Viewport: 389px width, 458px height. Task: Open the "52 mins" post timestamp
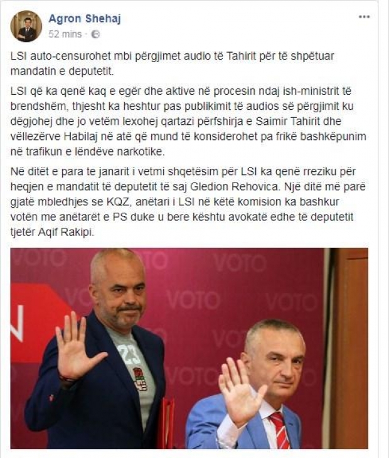(65, 34)
